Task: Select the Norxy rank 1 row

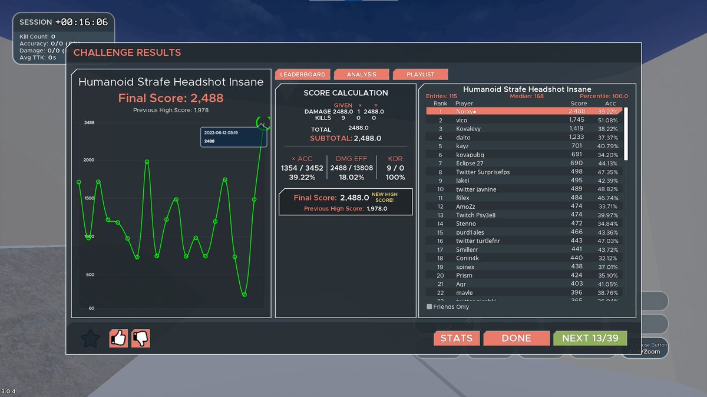Action: click(524, 111)
